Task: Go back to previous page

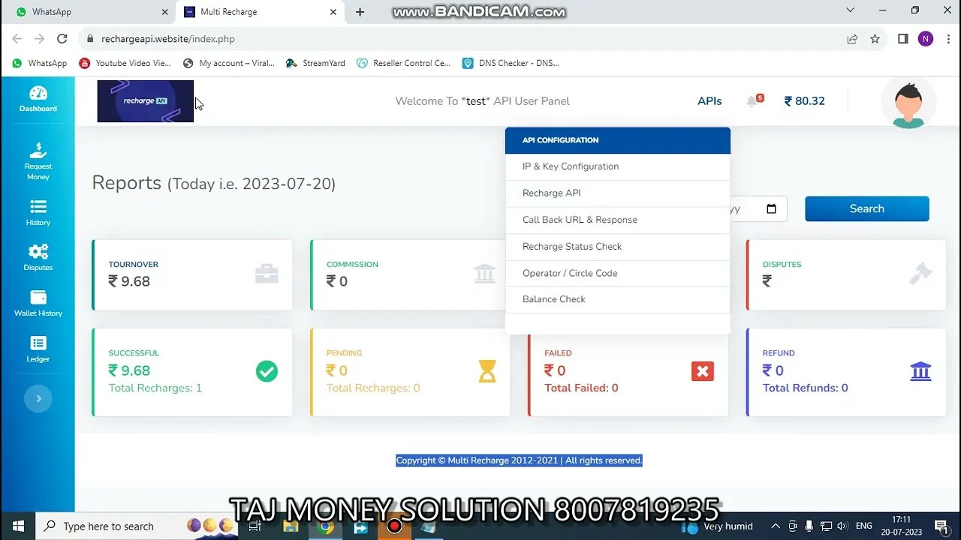Action: click(x=17, y=39)
